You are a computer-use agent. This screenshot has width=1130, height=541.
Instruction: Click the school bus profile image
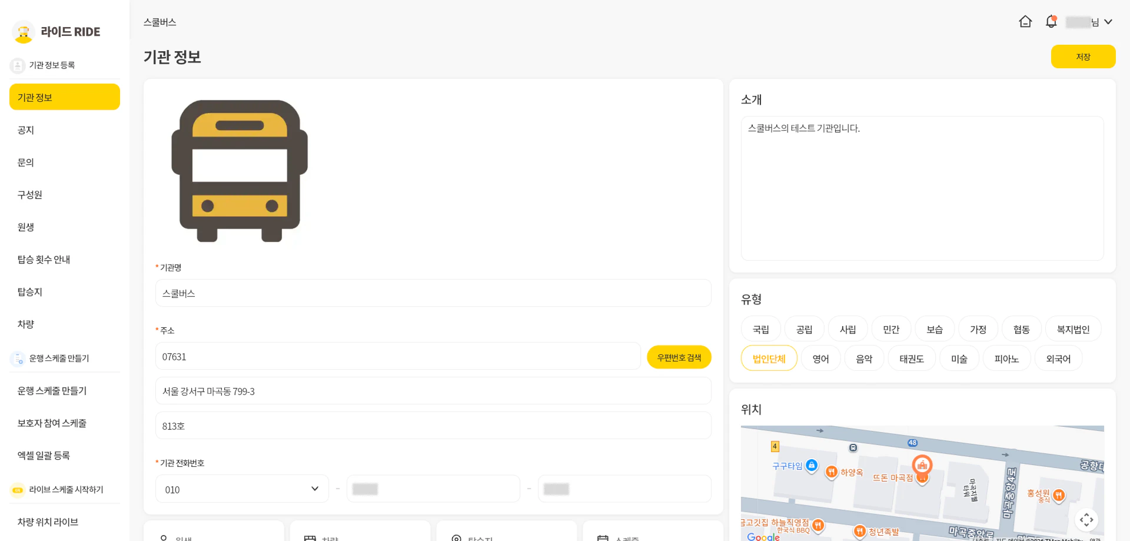pos(240,171)
